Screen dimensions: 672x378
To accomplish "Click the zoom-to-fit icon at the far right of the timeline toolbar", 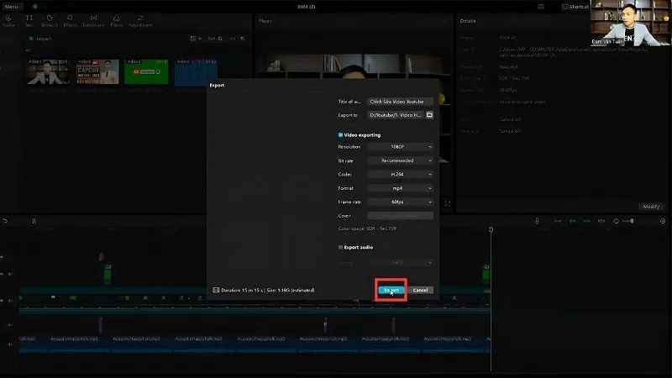I will click(x=663, y=221).
